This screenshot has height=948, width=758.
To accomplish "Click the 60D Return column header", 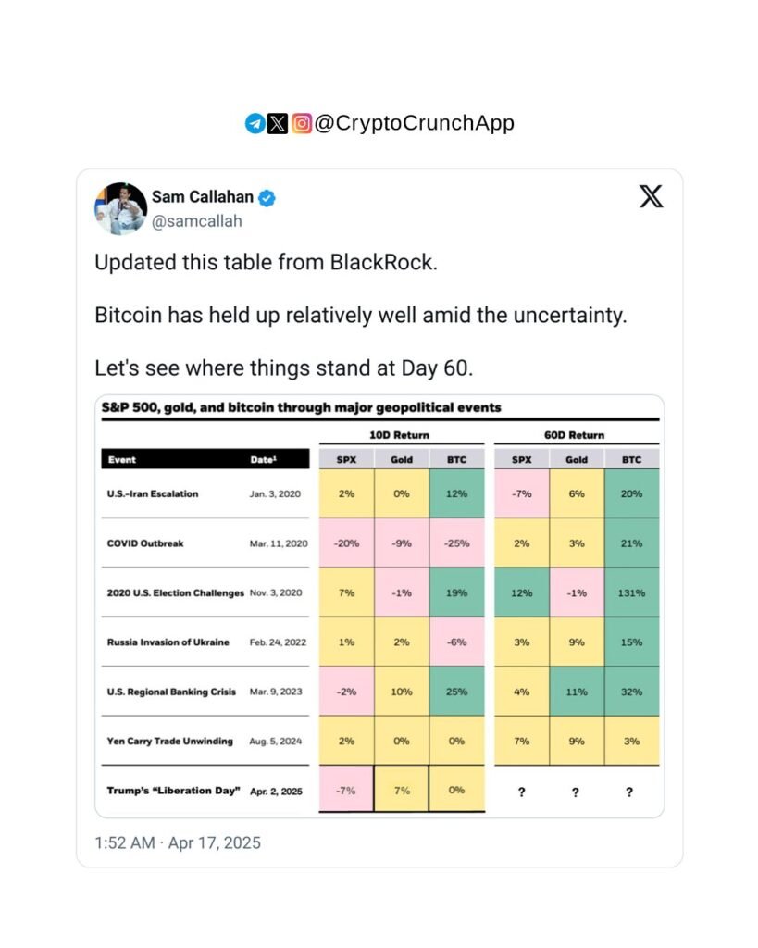I will [x=576, y=435].
